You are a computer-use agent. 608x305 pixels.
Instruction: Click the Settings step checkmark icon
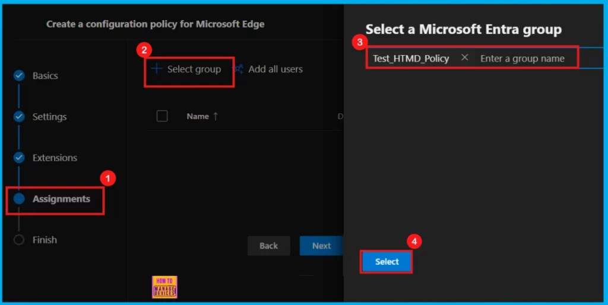(x=19, y=116)
